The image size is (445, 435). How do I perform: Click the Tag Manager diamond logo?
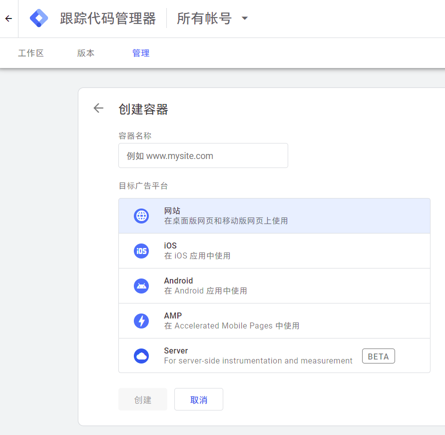(39, 18)
